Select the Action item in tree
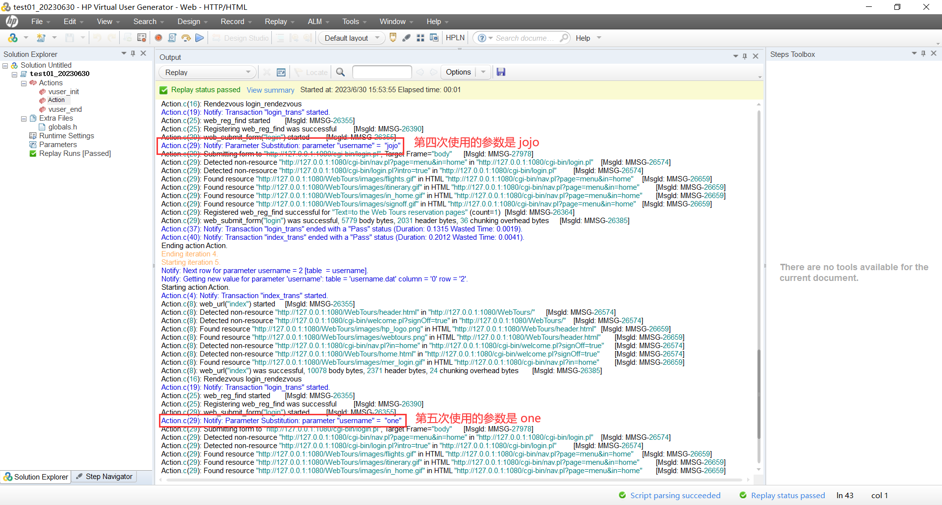942x505 pixels. coord(56,100)
